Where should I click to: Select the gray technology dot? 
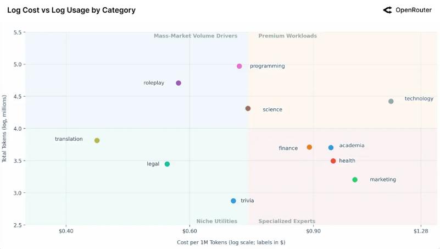point(391,101)
